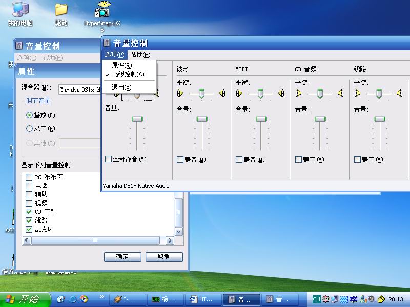Uncheck 麦克风 in properties list
This screenshot has width=410, height=307.
point(29,229)
